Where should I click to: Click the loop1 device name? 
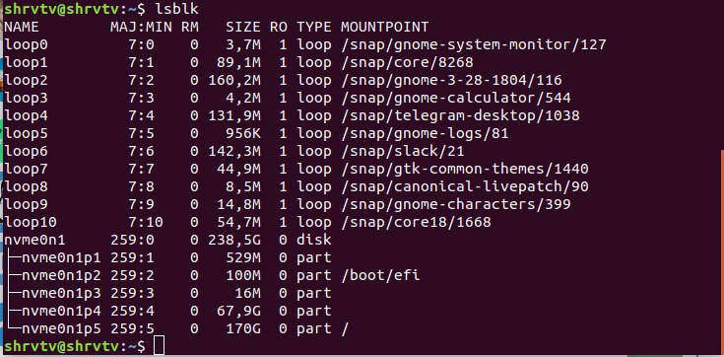tap(26, 62)
